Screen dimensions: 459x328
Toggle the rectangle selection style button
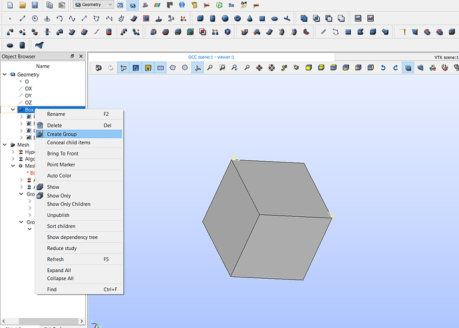click(160, 67)
